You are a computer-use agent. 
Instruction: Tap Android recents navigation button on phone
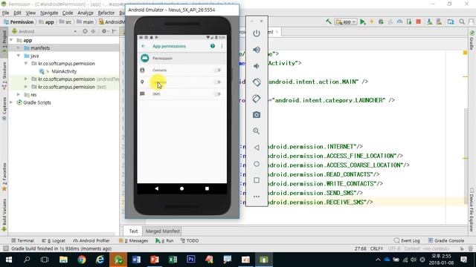click(x=207, y=188)
